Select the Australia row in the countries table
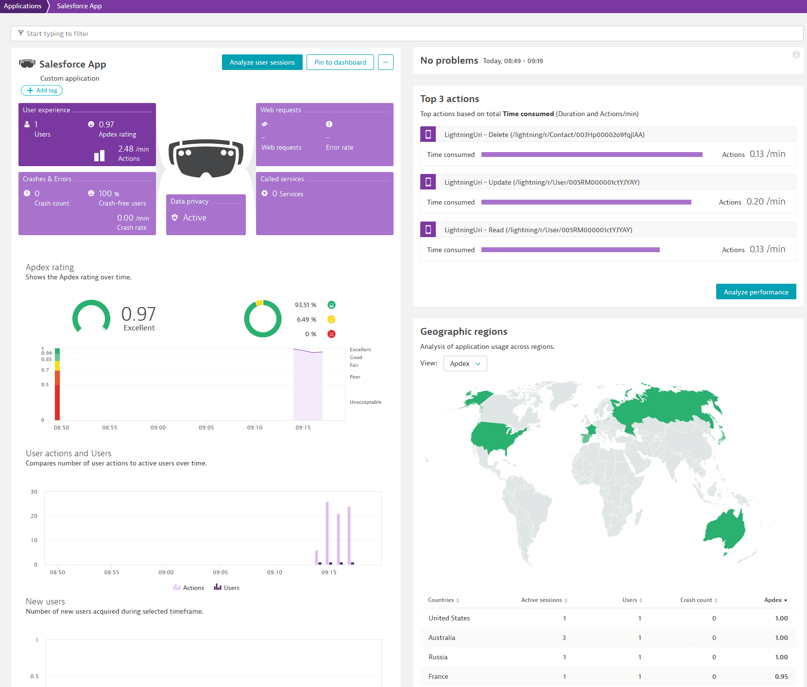The width and height of the screenshot is (807, 687). pyautogui.click(x=608, y=637)
